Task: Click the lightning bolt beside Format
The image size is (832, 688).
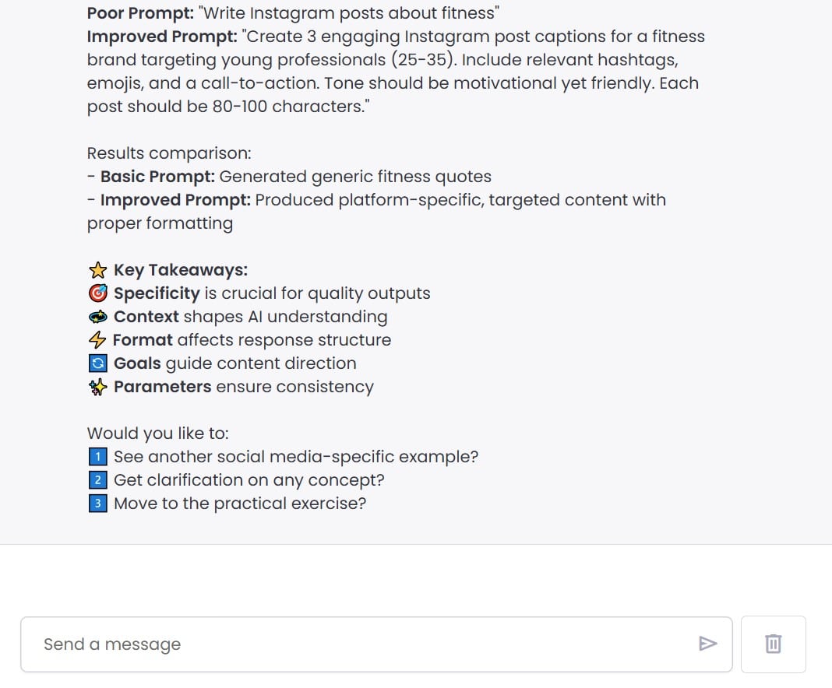Action: coord(97,340)
